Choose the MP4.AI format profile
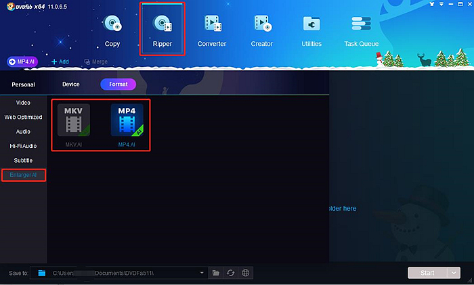474x285 pixels. click(x=127, y=125)
